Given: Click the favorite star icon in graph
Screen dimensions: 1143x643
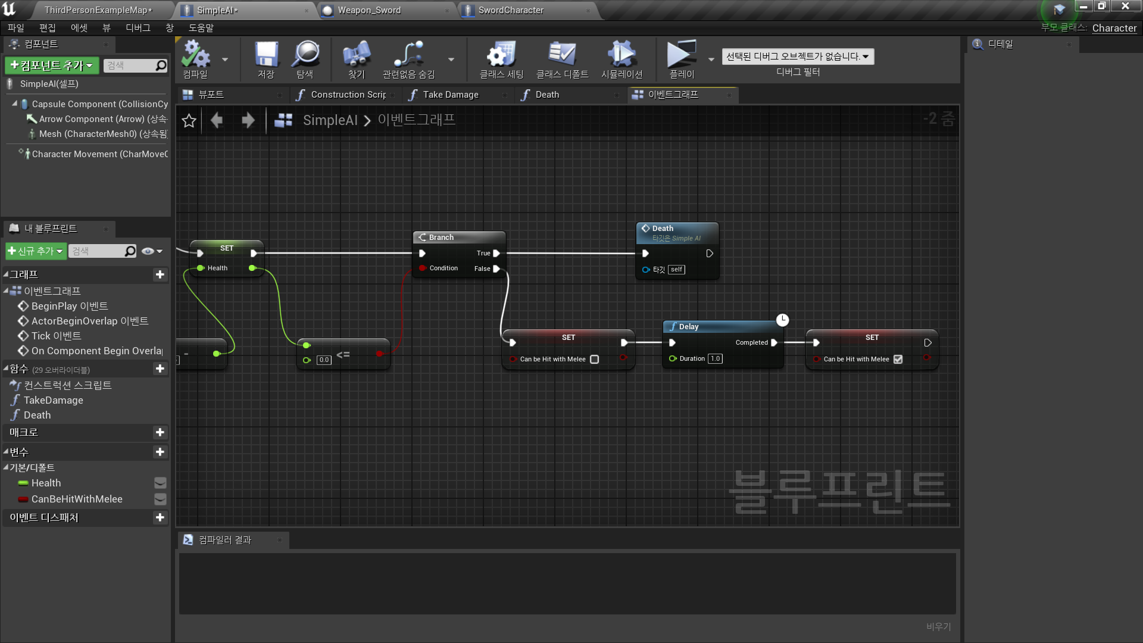Looking at the screenshot, I should pyautogui.click(x=189, y=121).
